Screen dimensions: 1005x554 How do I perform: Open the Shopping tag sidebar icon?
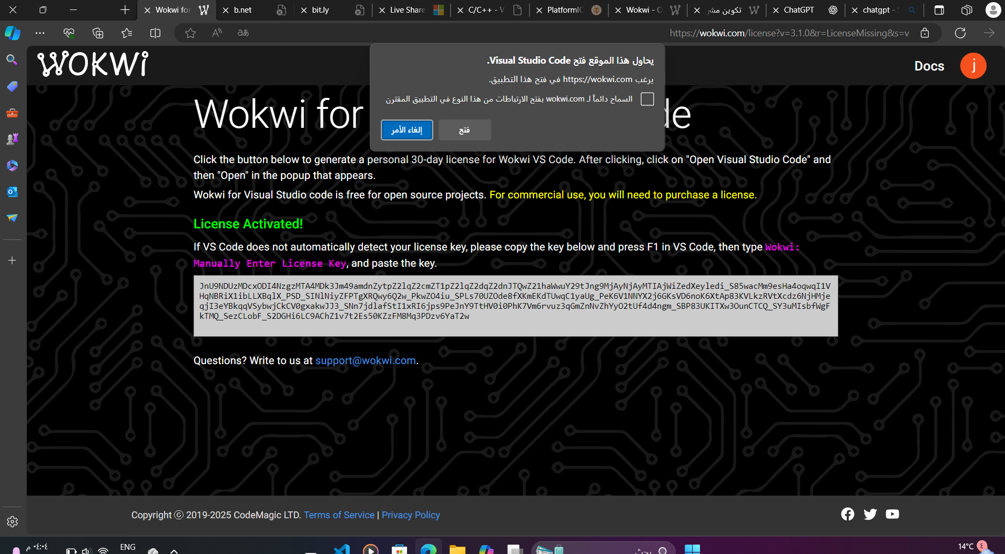point(12,86)
